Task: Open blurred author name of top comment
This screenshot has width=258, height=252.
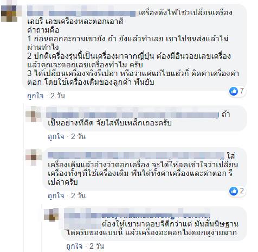Action: click(x=82, y=13)
